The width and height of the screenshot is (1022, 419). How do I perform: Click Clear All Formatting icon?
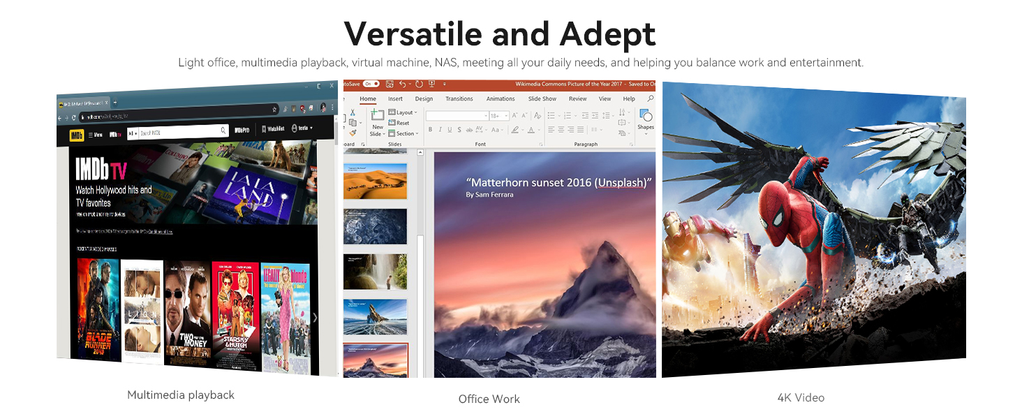(x=538, y=115)
